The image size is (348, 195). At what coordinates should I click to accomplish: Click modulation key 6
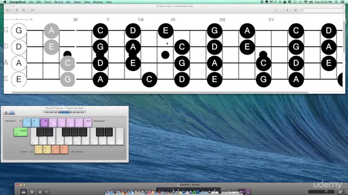70,122
